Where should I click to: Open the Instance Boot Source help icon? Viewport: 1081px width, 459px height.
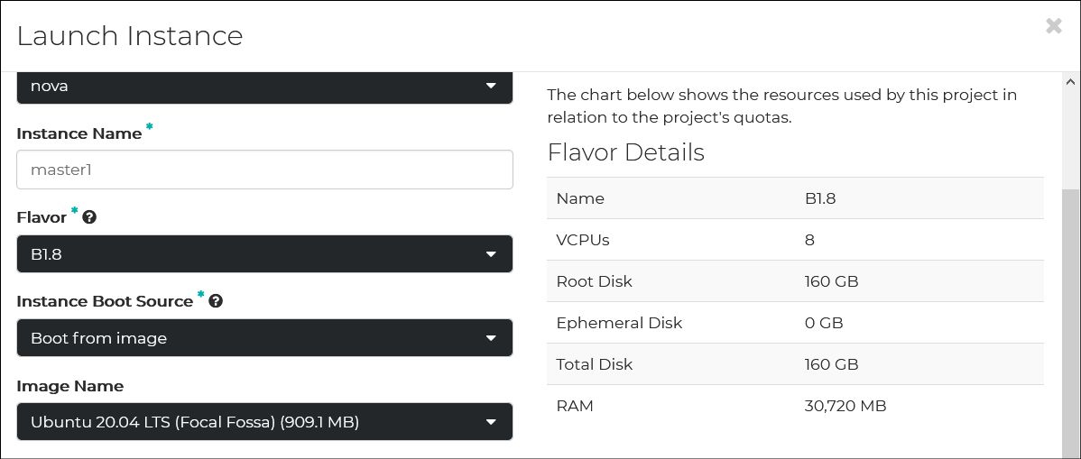point(215,301)
